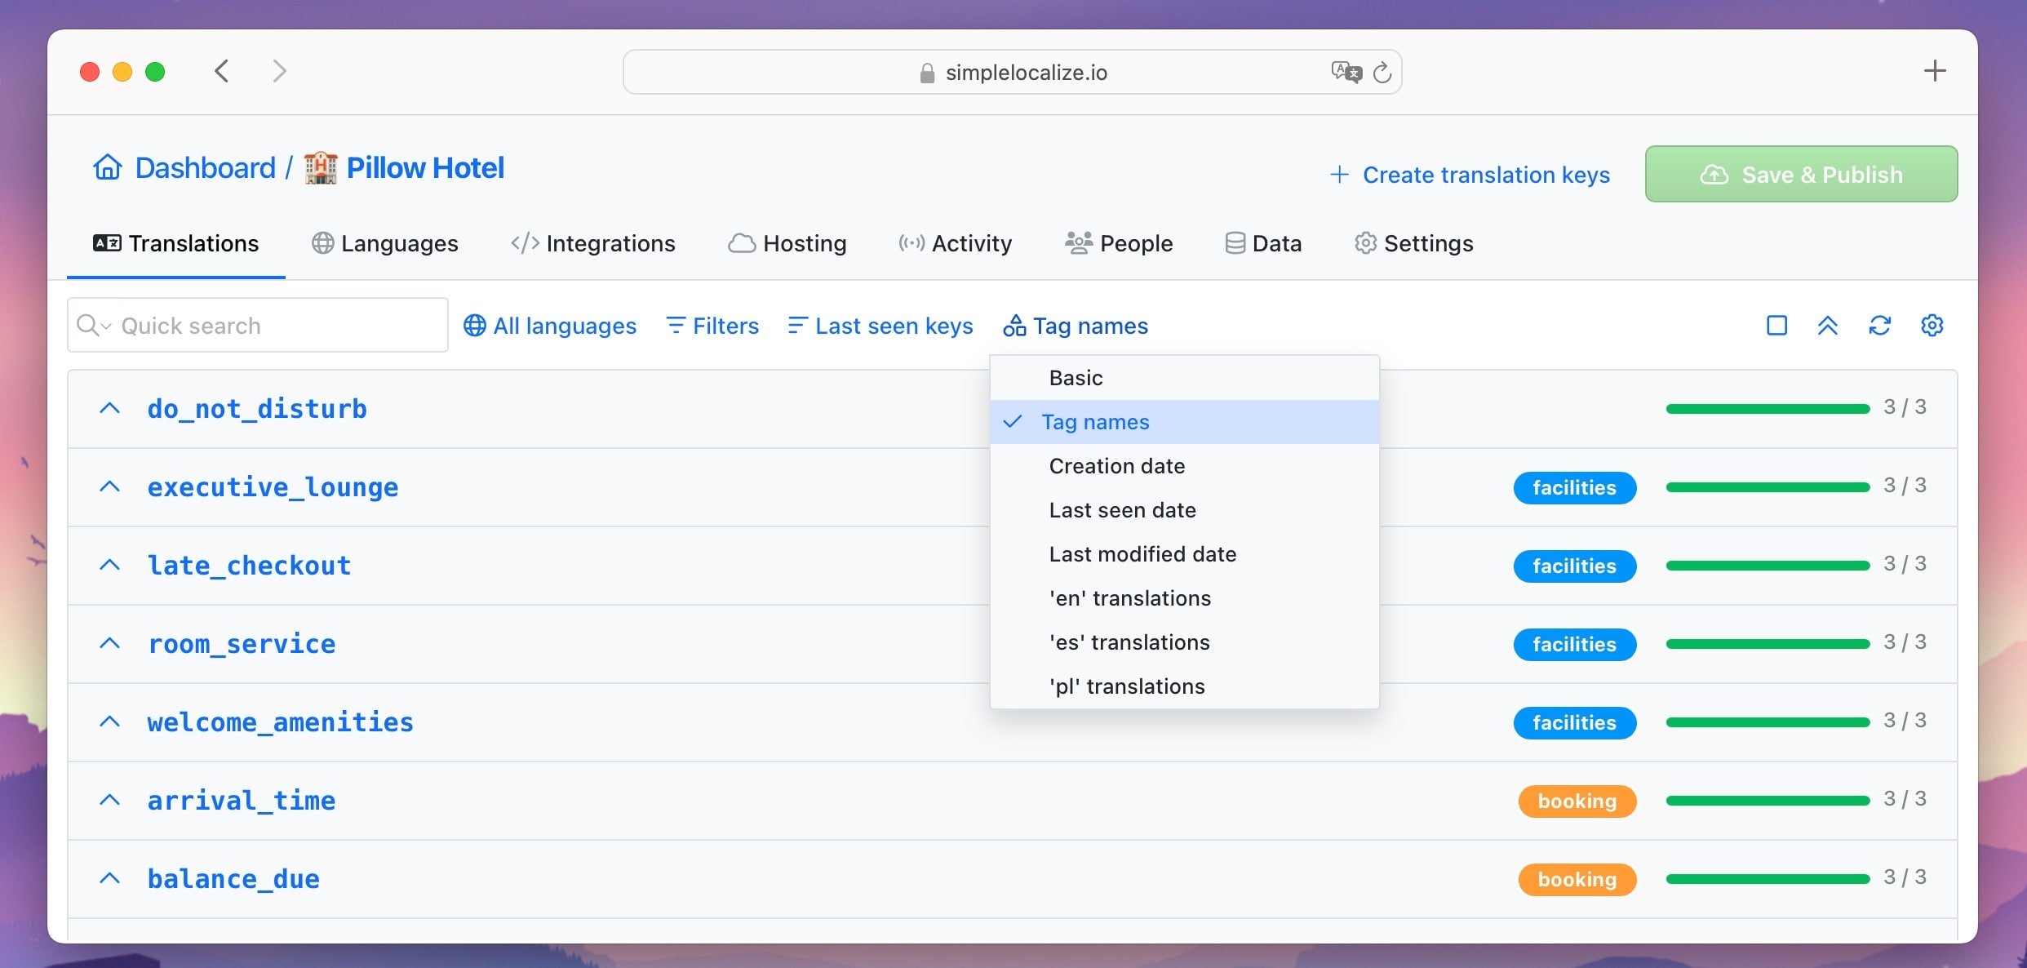The width and height of the screenshot is (2027, 968).
Task: Click the refresh translations icon
Action: (x=1880, y=326)
